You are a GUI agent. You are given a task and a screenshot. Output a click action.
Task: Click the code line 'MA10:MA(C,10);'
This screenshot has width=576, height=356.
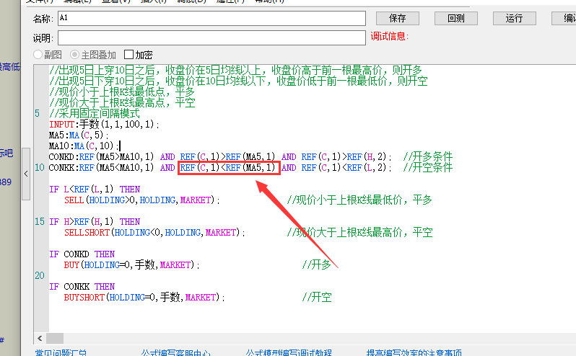84,146
